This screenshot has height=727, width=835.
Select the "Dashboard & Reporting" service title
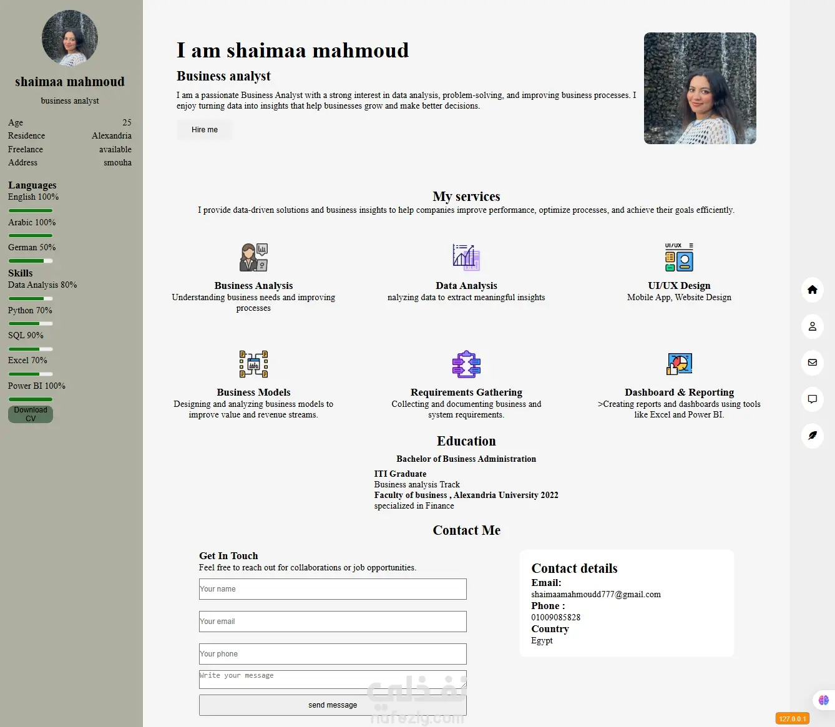679,393
